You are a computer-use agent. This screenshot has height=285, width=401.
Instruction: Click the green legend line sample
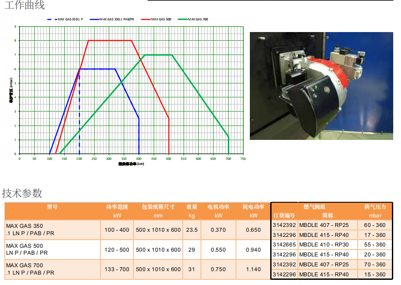(x=183, y=19)
